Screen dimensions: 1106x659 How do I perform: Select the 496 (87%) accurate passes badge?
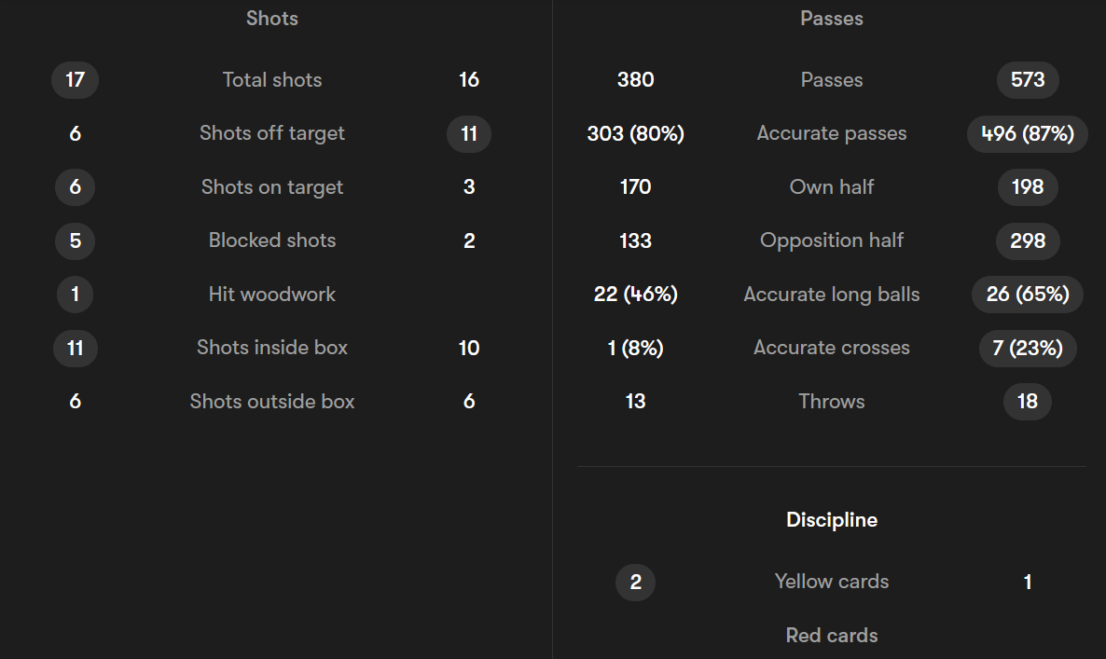(x=1028, y=133)
